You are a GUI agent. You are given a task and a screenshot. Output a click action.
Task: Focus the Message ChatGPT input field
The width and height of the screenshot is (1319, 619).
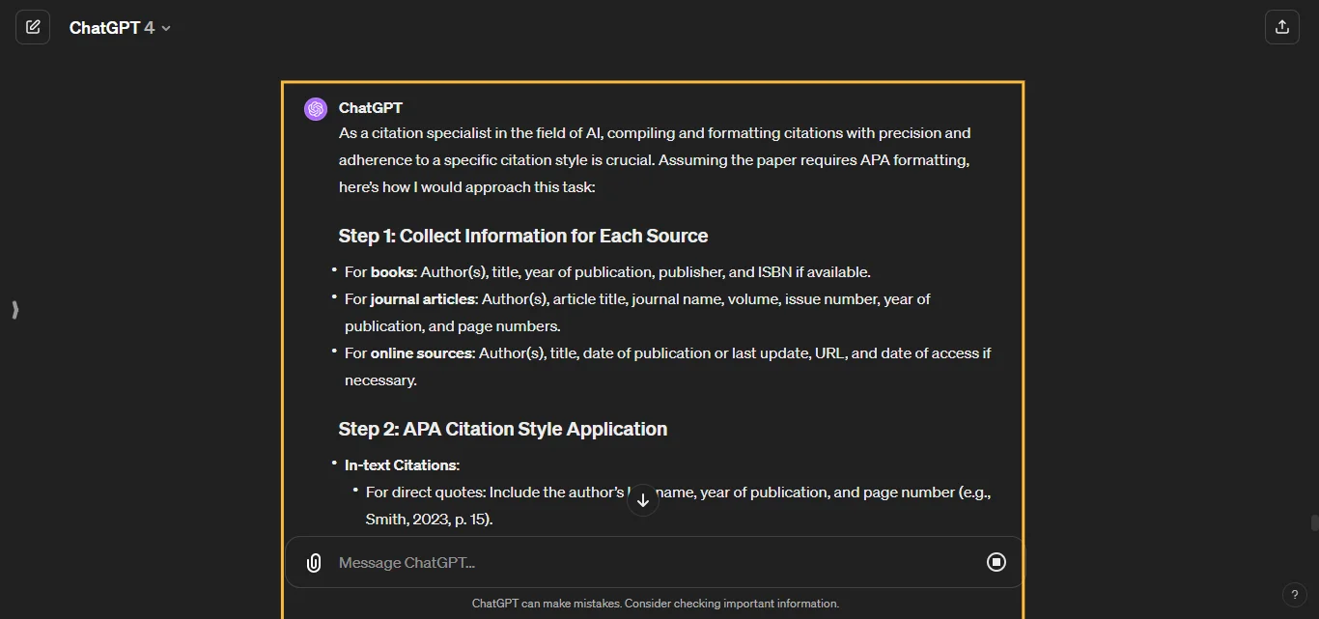pyautogui.click(x=654, y=562)
